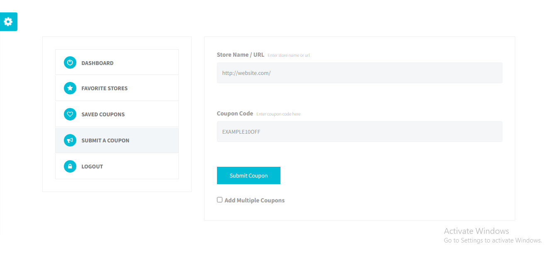
Task: Click the Saved Coupons heart icon
Action: tap(70, 114)
